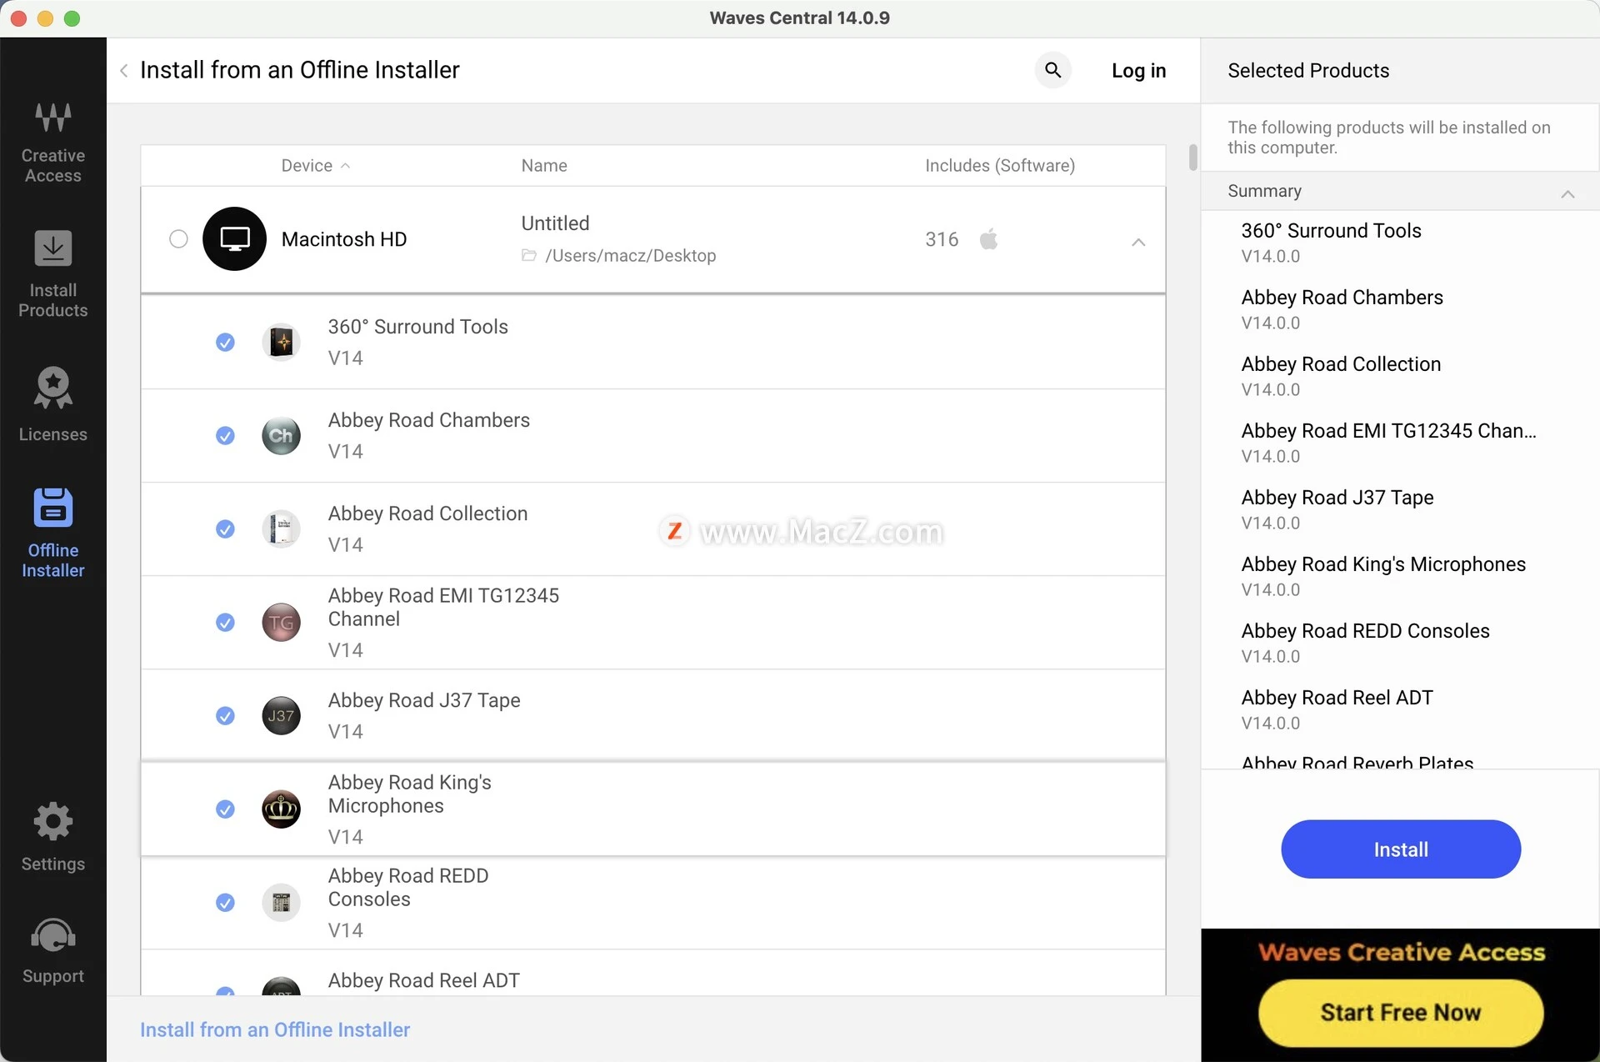
Task: Click the EMI TG12345 Channel product icon
Action: 282,622
